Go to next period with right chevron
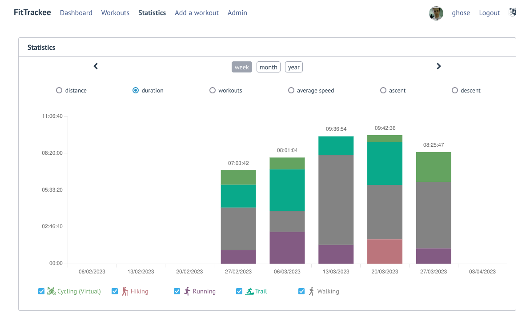This screenshot has width=530, height=325. tap(439, 66)
